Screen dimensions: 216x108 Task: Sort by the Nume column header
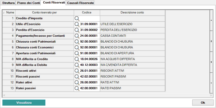9,13
